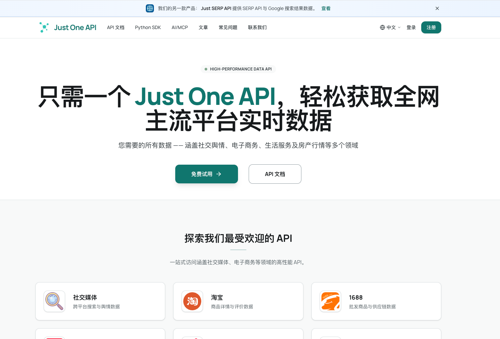500x339 pixels.
Task: Click the globe language icon
Action: tap(383, 27)
